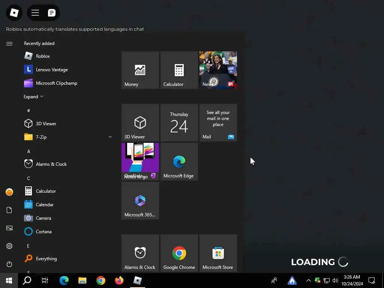Click the Power button in Start sidebar
Viewport: 384px width, 288px height.
tap(9, 264)
